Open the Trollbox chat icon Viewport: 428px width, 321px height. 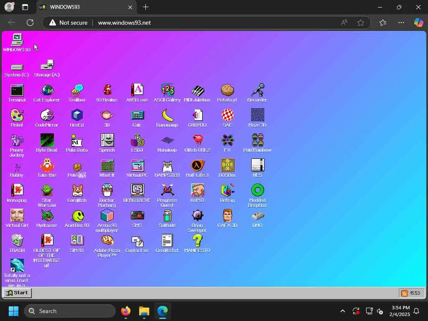pyautogui.click(x=77, y=93)
